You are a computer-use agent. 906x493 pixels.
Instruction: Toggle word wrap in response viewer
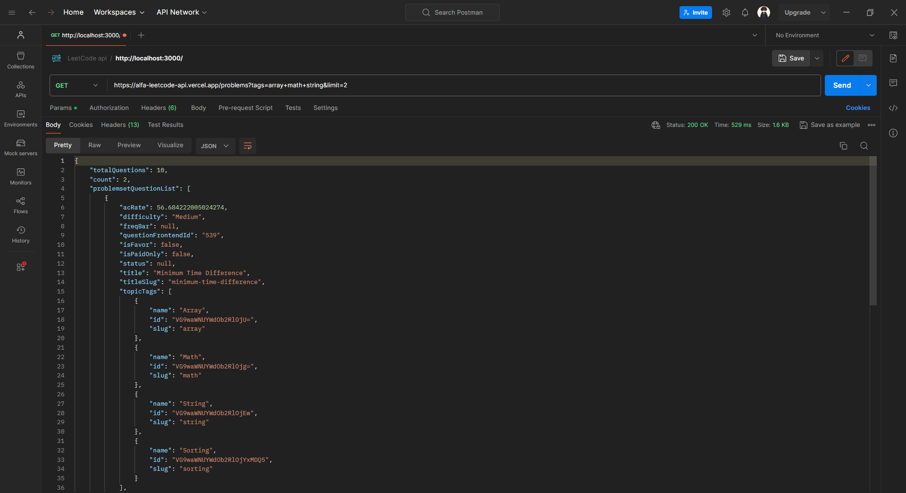[x=248, y=146]
